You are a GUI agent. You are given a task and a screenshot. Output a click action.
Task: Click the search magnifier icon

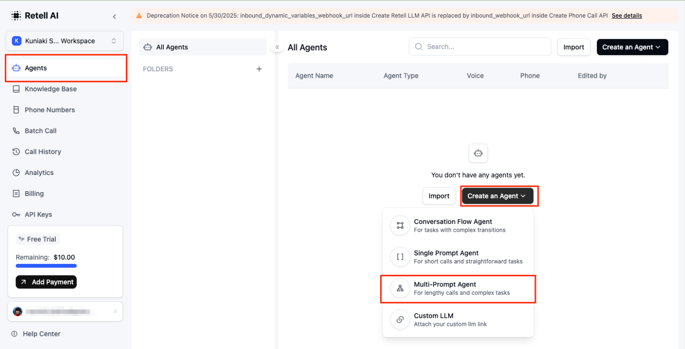[419, 47]
